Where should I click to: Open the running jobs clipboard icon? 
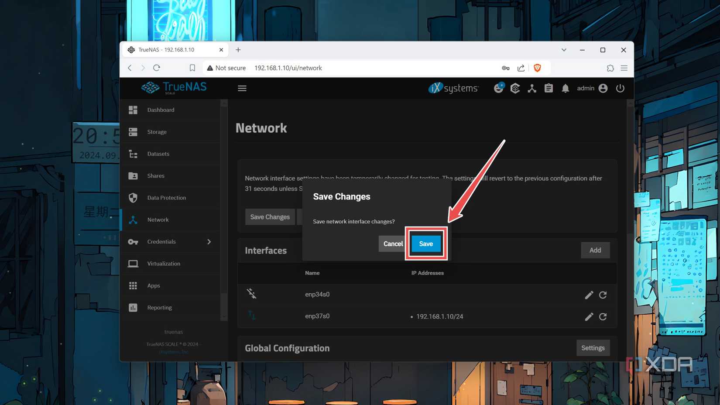point(549,88)
